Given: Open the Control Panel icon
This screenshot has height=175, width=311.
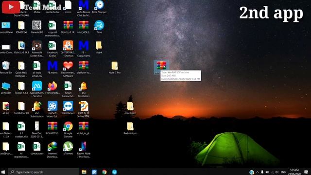Looking at the screenshot, I should point(6,27).
